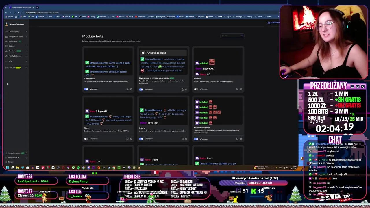Disable the Piramidy z emotek toggle
The height and width of the screenshot is (208, 370).
pos(196,139)
